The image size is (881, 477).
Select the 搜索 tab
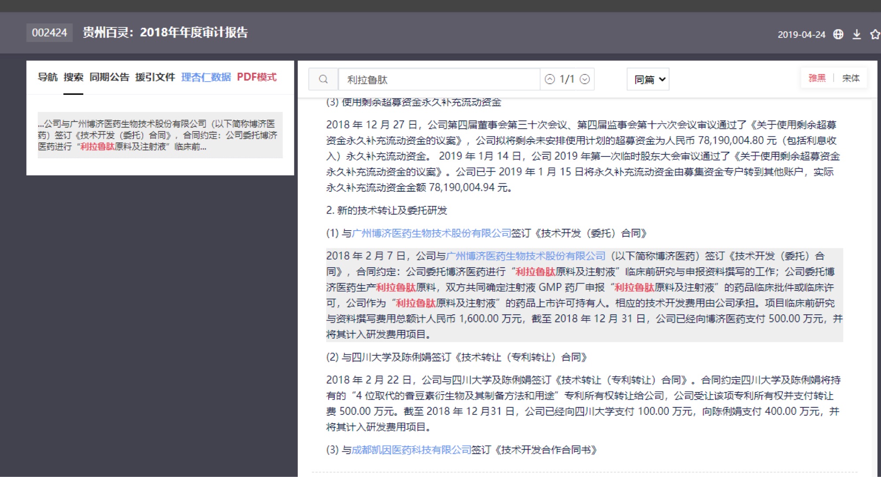point(73,77)
